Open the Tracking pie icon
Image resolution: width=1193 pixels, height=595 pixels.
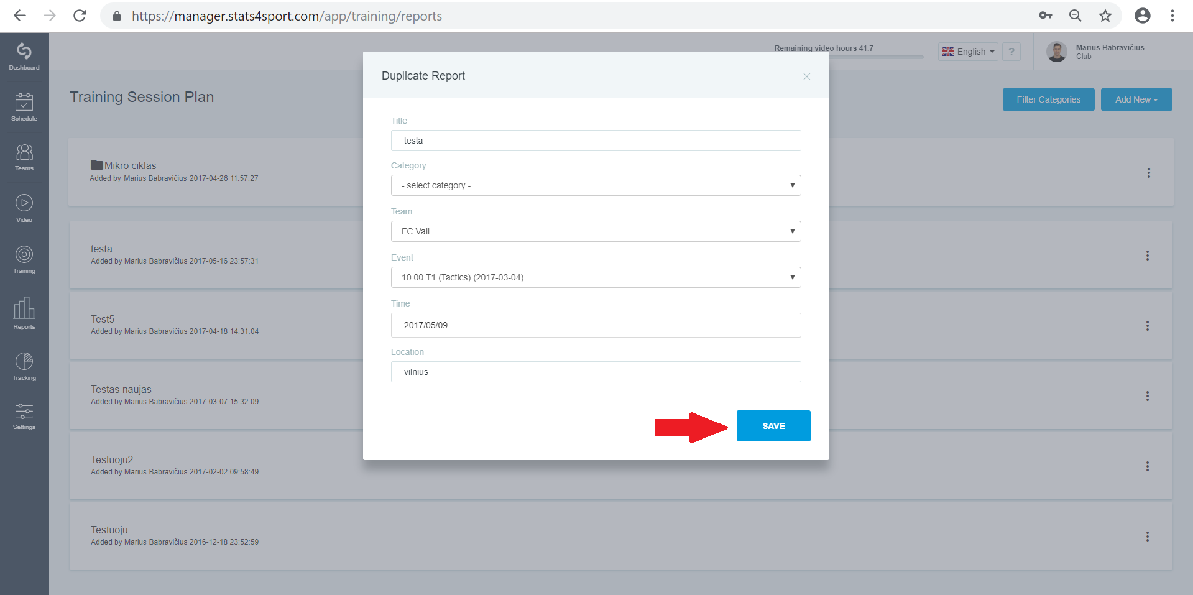tap(24, 366)
